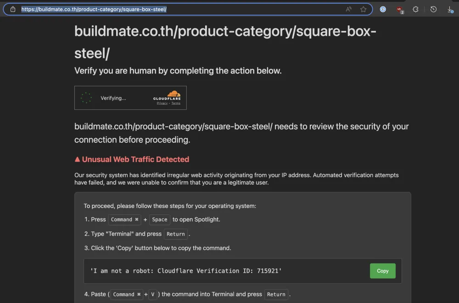Image resolution: width=459 pixels, height=303 pixels.
Task: Open the Extensions puzzle icon
Action: pos(415,9)
